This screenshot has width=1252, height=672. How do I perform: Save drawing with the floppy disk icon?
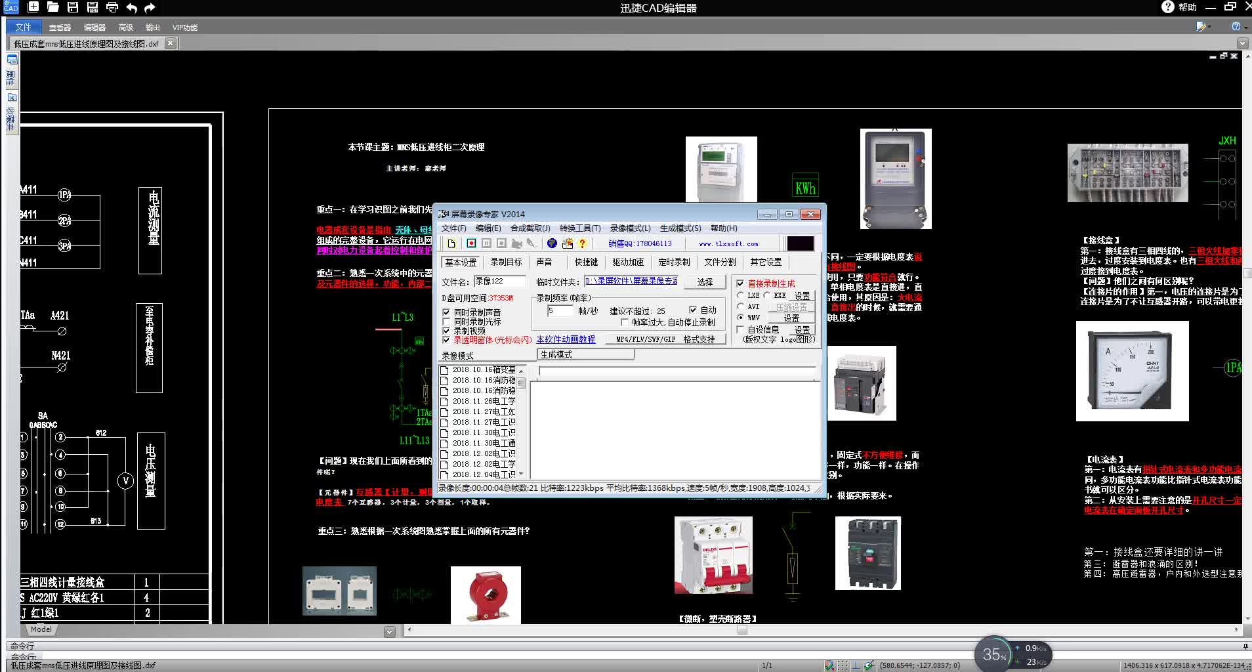pos(73,7)
